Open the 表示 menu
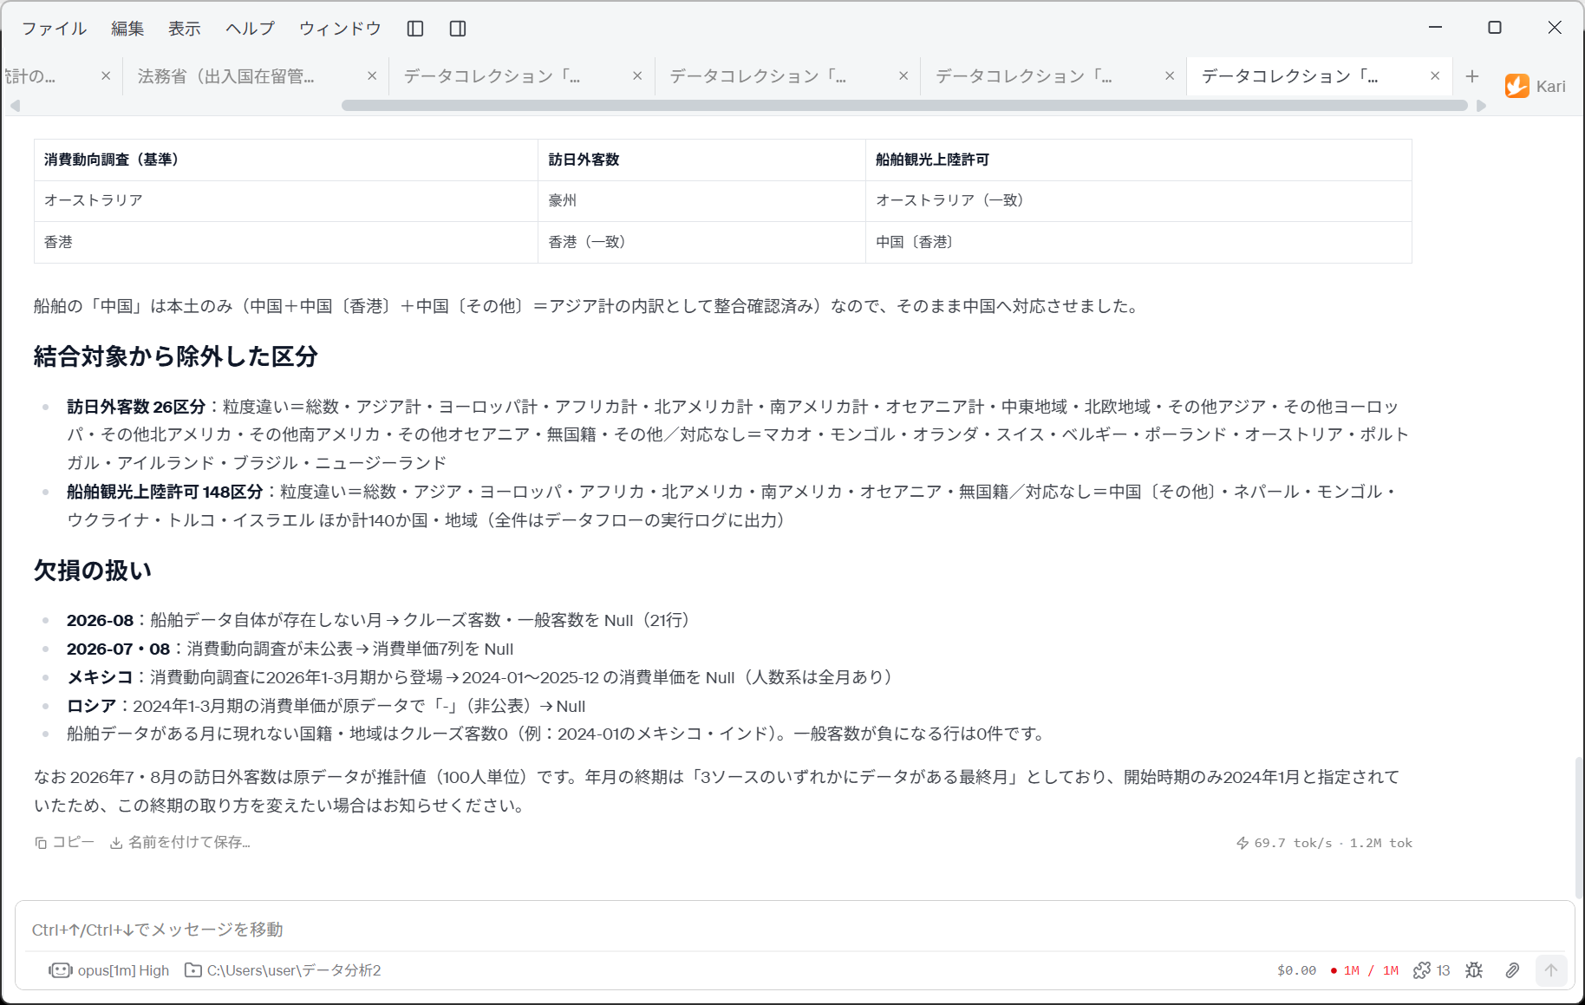The image size is (1585, 1005). click(185, 29)
